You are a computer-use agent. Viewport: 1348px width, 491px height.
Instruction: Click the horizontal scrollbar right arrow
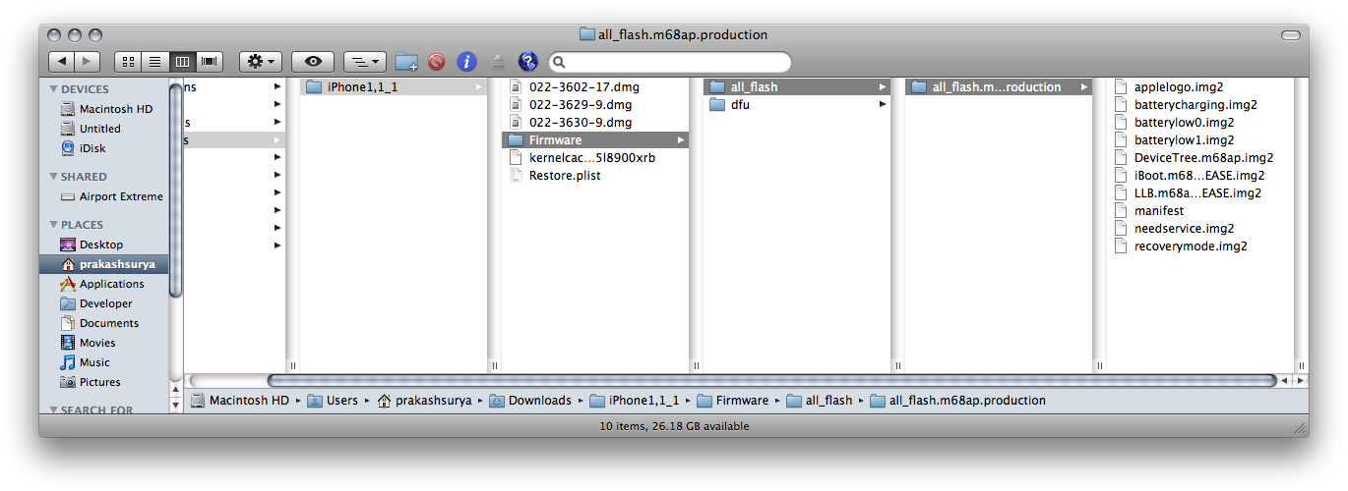1301,380
